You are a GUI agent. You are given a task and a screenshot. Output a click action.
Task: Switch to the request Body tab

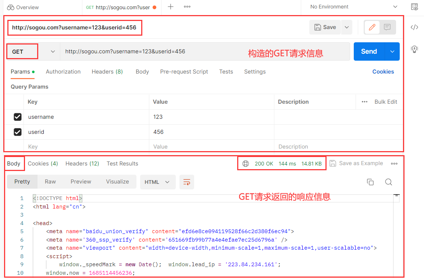pos(142,72)
